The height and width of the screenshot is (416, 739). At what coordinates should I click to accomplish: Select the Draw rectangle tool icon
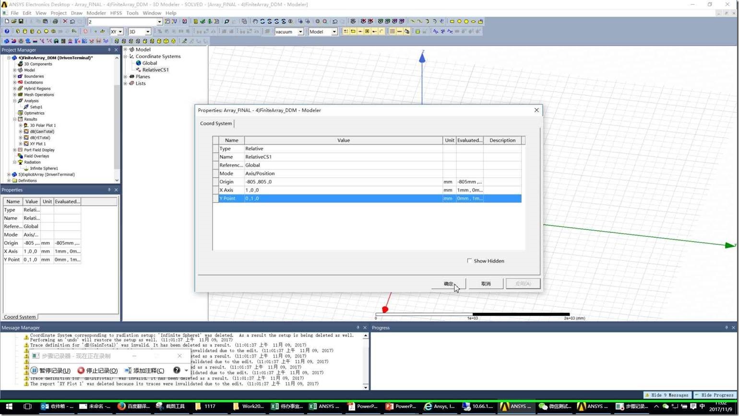452,22
